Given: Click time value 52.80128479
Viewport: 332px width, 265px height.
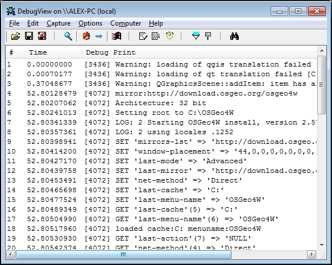Looking at the screenshot, I should click(x=52, y=93).
